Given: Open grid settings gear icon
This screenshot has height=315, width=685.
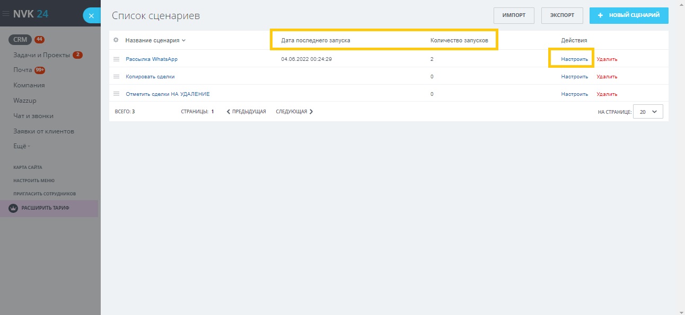Looking at the screenshot, I should point(116,40).
